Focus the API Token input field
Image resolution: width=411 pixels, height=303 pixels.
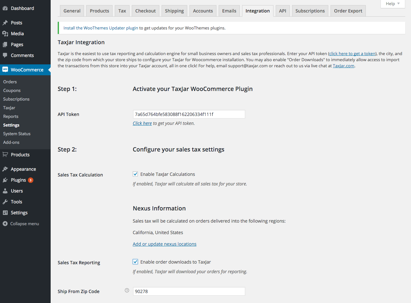[x=189, y=114]
